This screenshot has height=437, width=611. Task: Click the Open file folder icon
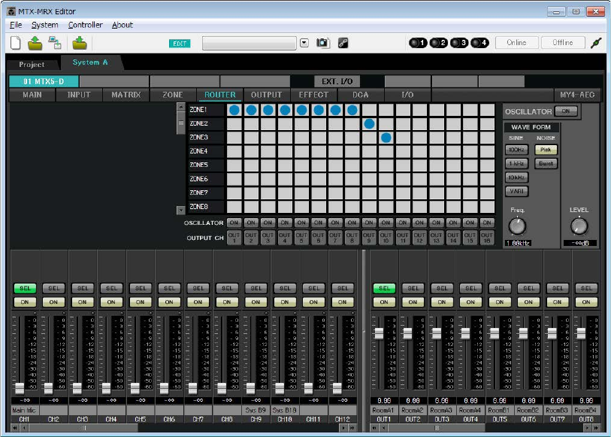click(35, 43)
